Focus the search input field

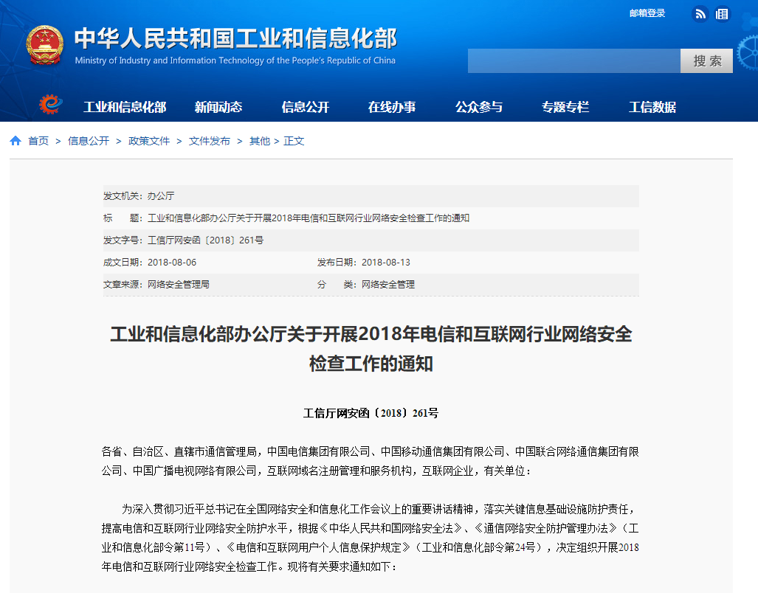pos(573,60)
